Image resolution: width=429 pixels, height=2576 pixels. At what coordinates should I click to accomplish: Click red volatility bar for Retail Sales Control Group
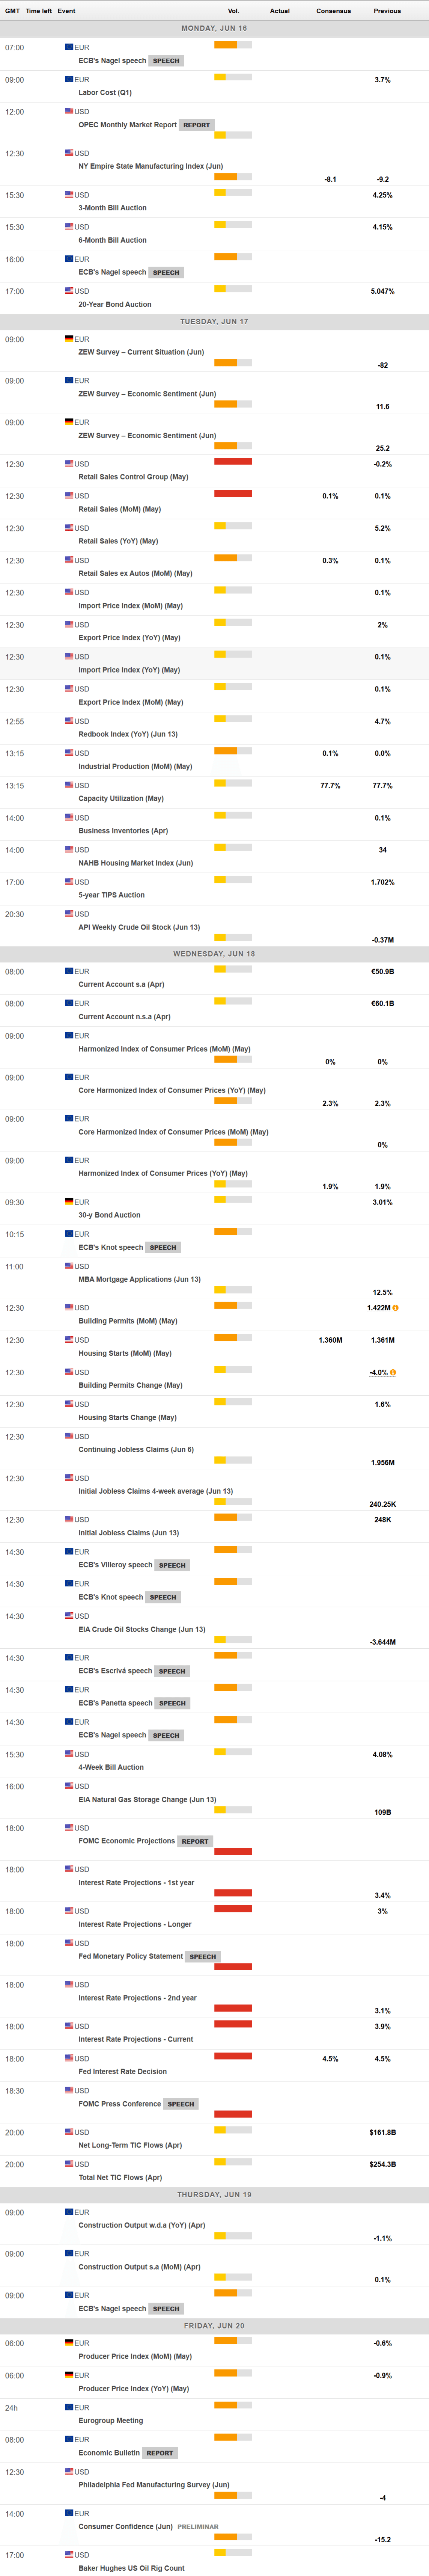click(x=233, y=461)
